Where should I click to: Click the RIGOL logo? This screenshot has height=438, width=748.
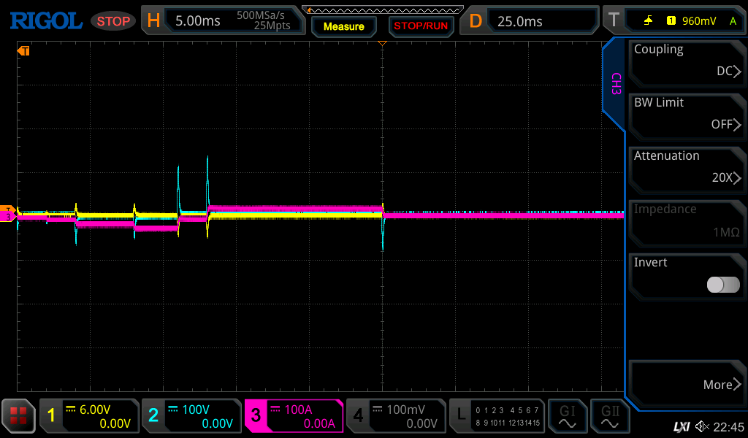tap(45, 20)
